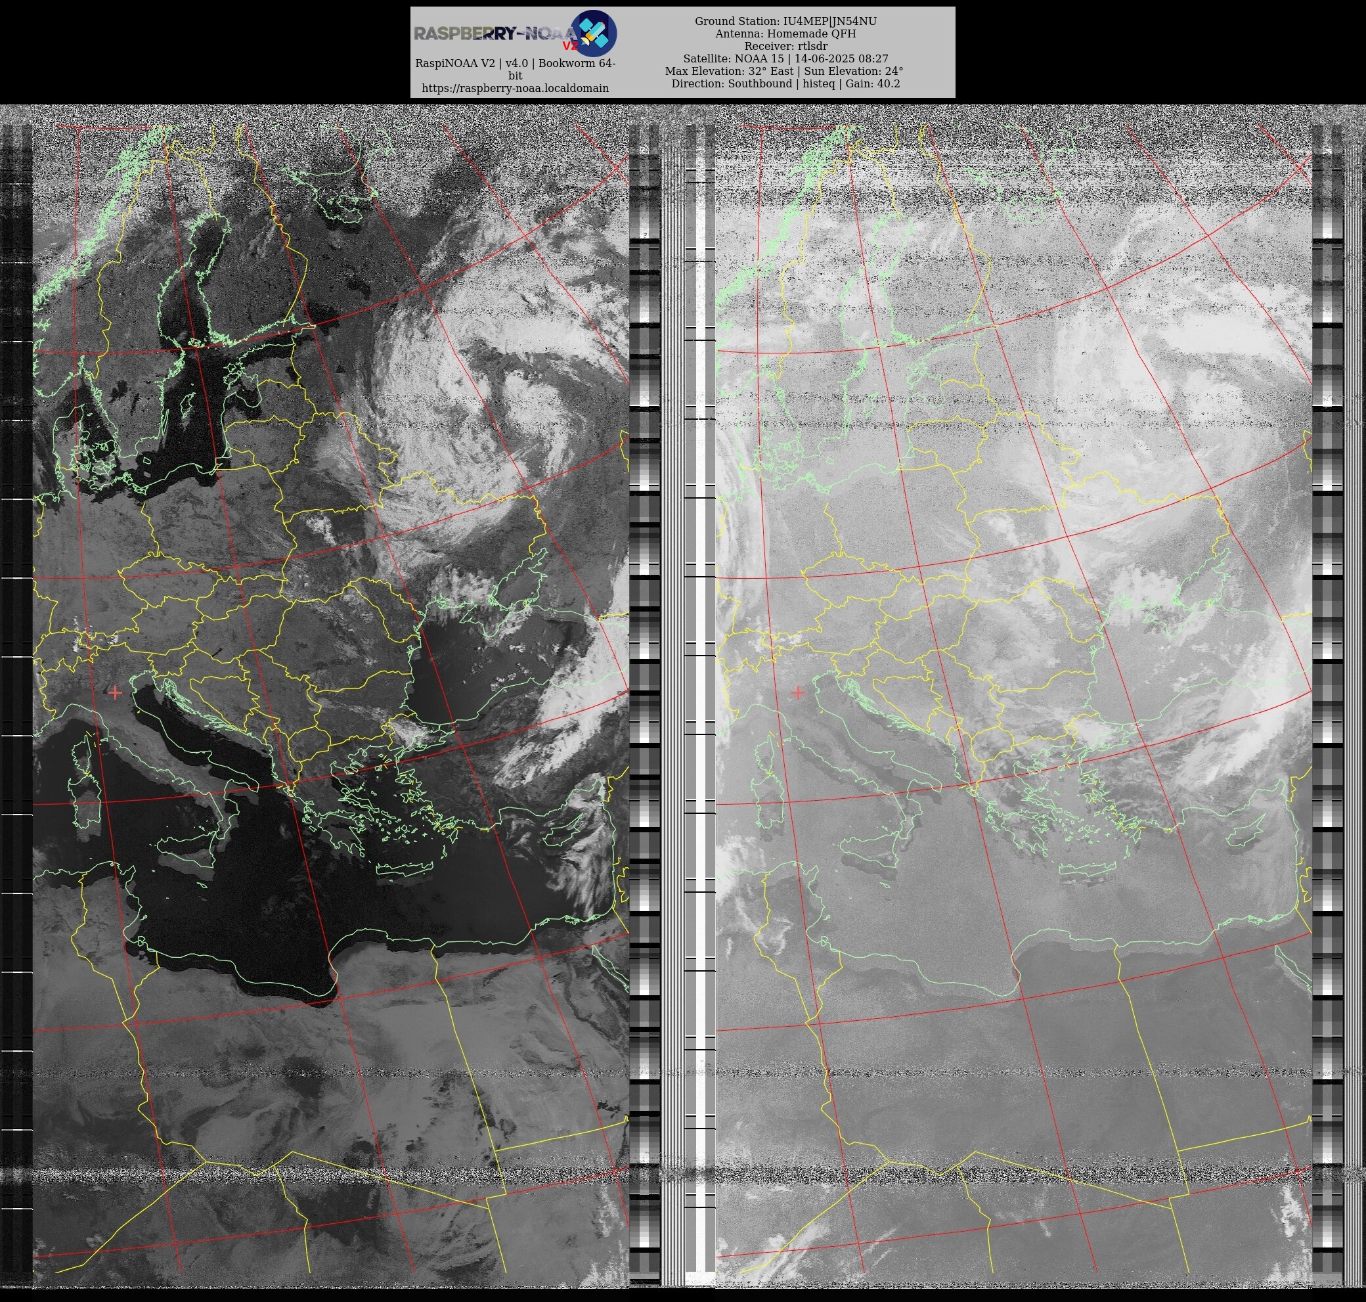Image resolution: width=1366 pixels, height=1302 pixels.
Task: Click 'Direction: Southbound | histeq | Gain: 40.2' text
Action: point(786,84)
